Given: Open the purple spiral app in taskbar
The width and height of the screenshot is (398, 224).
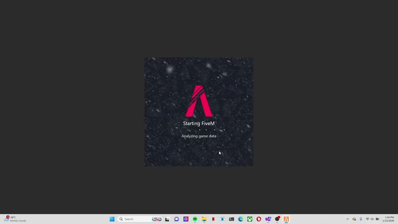Looking at the screenshot, I should click(x=186, y=219).
